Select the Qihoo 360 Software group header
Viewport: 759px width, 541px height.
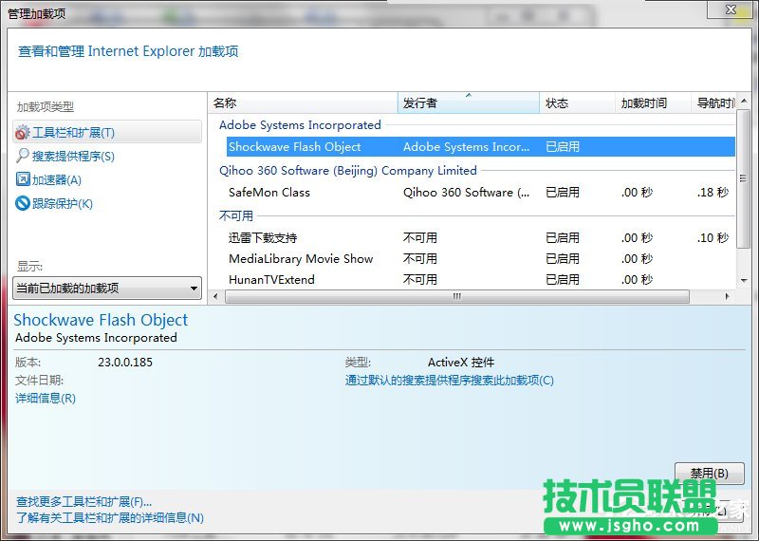click(x=347, y=171)
